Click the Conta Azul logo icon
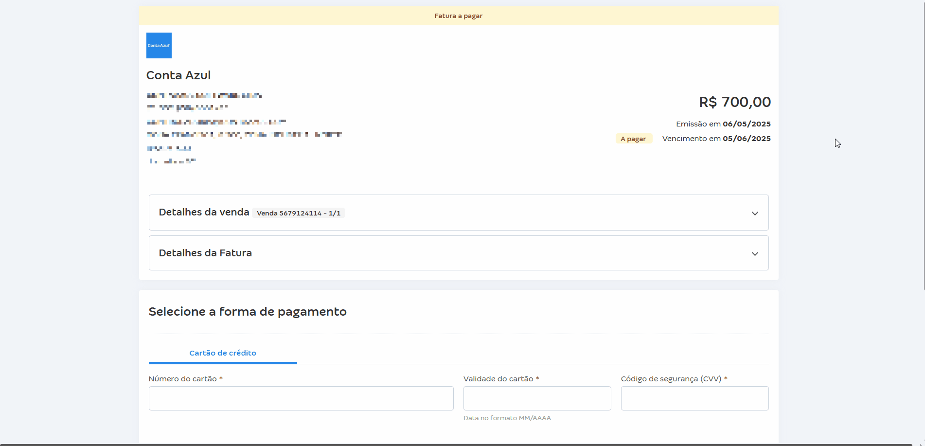This screenshot has width=925, height=446. (x=159, y=45)
